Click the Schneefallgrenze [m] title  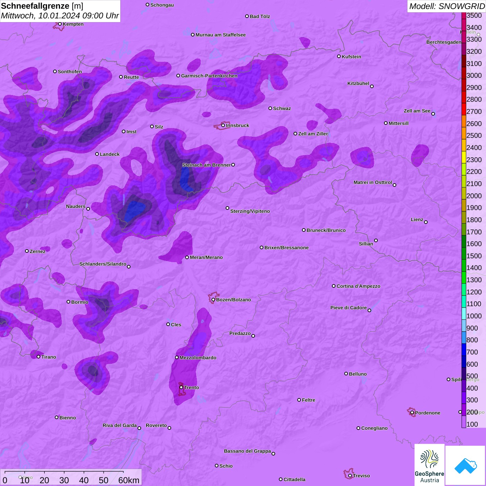(x=42, y=6)
